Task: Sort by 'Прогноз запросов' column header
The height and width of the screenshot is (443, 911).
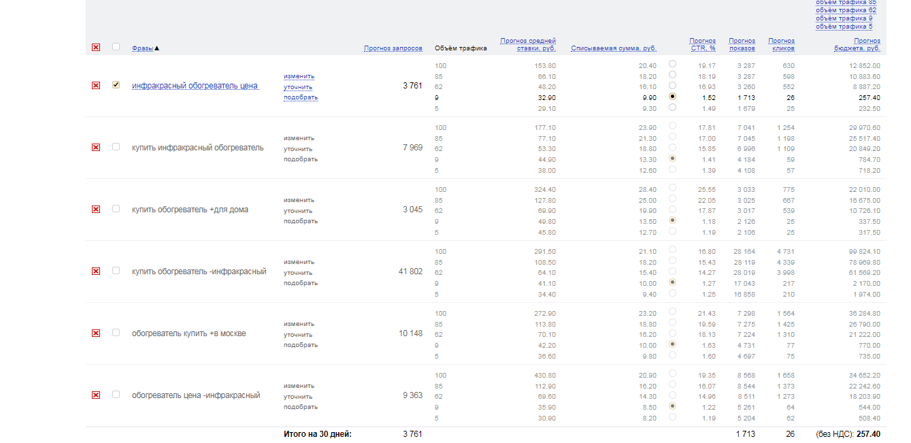Action: pyautogui.click(x=393, y=48)
